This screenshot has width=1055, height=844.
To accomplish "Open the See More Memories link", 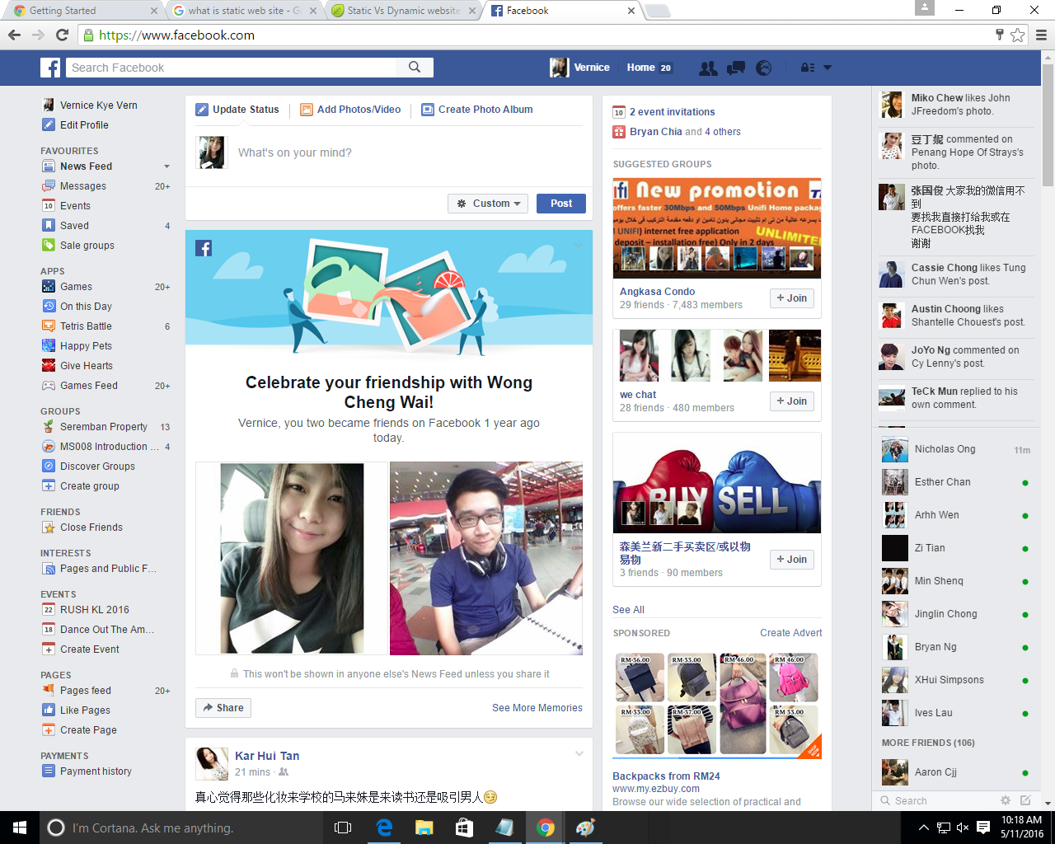I will (537, 708).
